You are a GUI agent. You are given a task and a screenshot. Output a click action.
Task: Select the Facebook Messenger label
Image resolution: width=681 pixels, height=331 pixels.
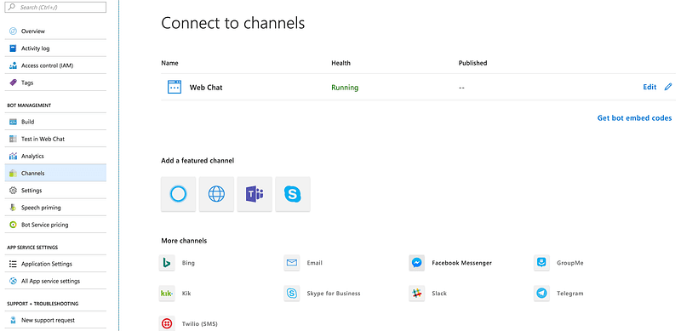pyautogui.click(x=461, y=263)
